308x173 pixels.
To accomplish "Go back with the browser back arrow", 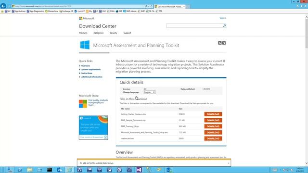I will pos(3,6).
